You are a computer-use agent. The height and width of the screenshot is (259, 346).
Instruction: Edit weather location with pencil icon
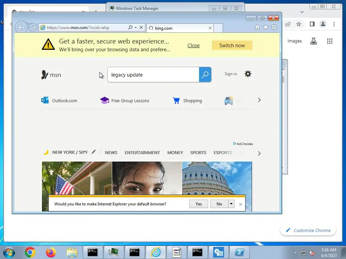[94, 152]
